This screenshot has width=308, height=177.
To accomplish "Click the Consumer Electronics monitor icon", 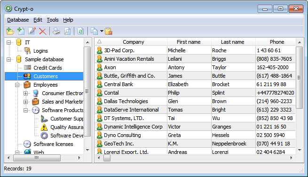I will tap(36, 93).
